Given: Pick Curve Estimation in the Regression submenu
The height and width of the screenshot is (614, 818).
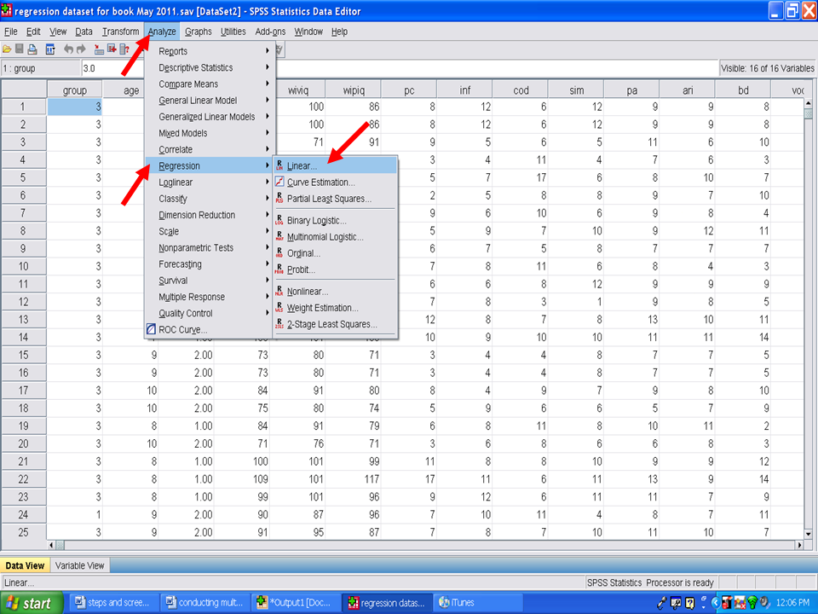Looking at the screenshot, I should (320, 182).
